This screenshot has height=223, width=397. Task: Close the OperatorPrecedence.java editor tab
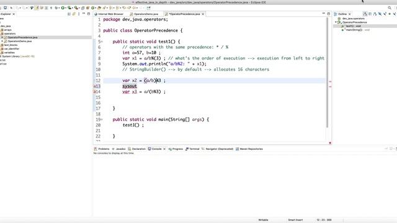coord(203,14)
